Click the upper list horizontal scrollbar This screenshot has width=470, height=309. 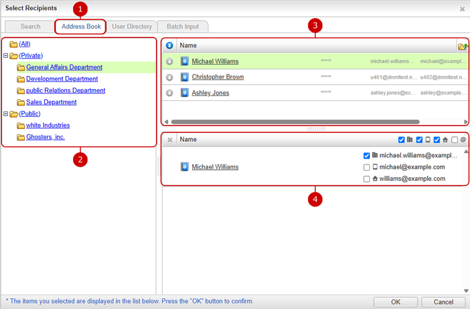point(295,122)
